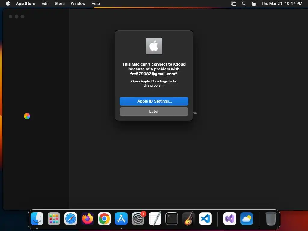
Task: Select the App Store Dock icon
Action: point(121,218)
